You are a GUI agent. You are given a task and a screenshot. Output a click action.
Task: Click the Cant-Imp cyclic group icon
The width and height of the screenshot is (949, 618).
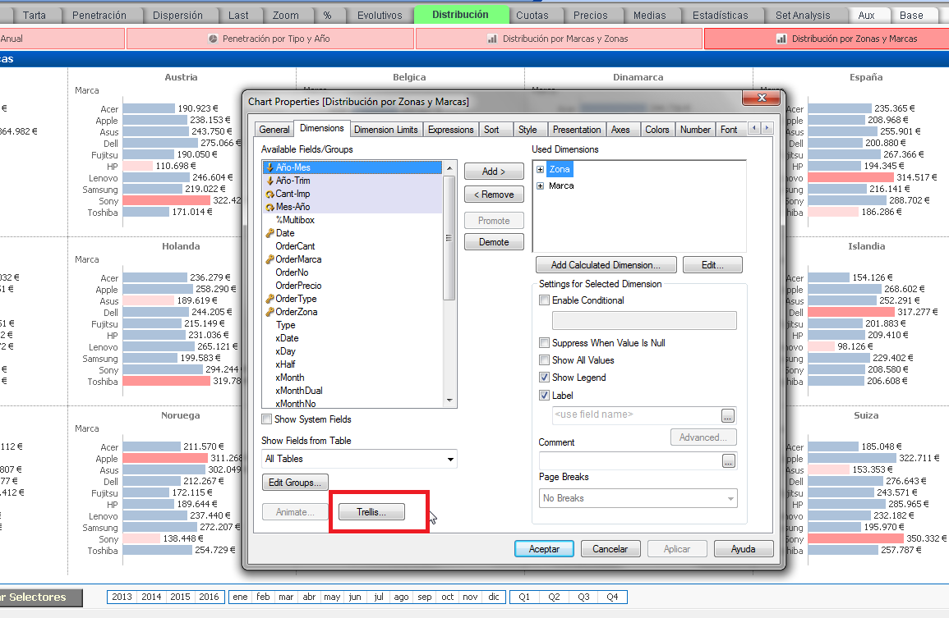coord(269,194)
